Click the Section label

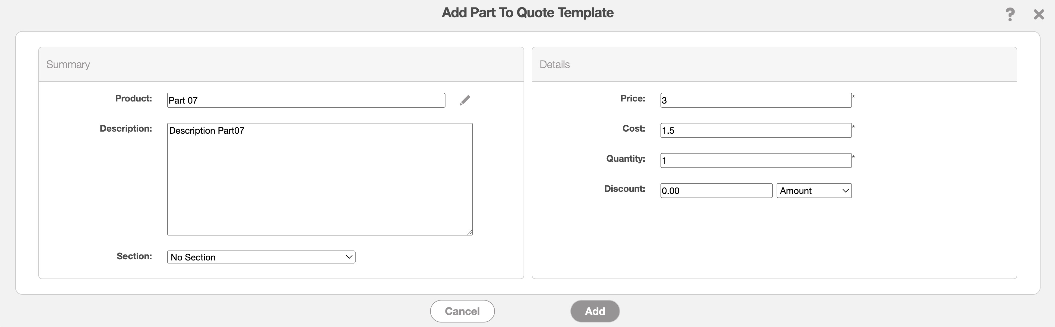click(x=134, y=256)
